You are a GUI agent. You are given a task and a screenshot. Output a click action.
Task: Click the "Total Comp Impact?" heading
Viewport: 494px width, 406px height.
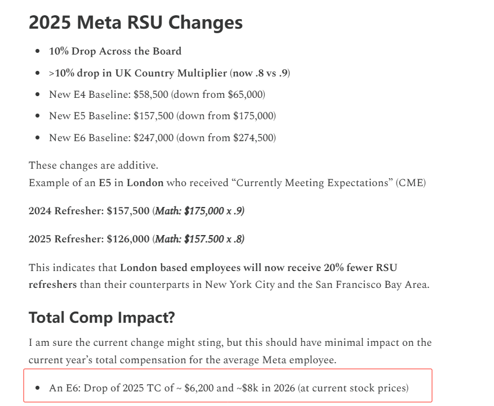pyautogui.click(x=102, y=318)
